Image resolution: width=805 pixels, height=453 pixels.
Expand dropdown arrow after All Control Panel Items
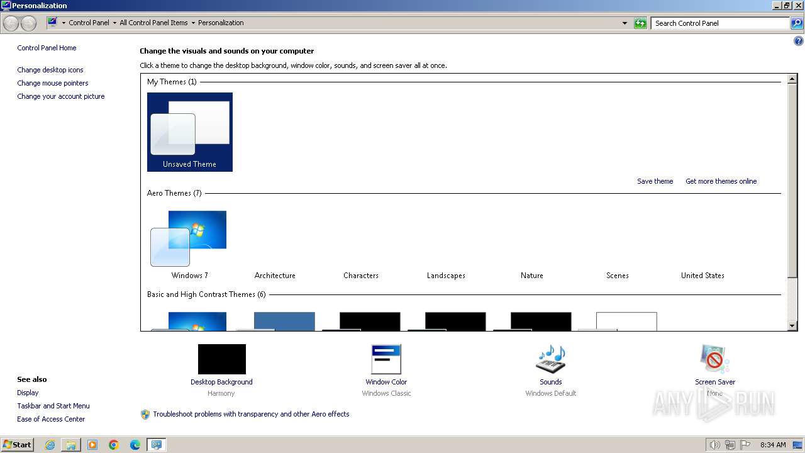click(x=193, y=23)
